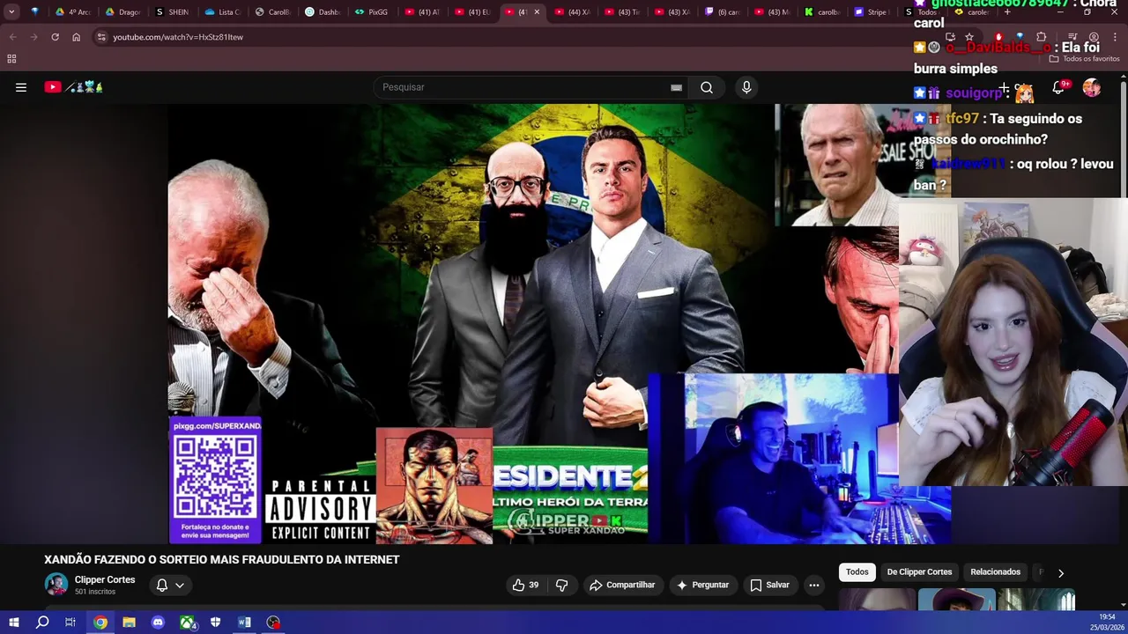Open the Clipper Cortes channel avatar
Image resolution: width=1128 pixels, height=634 pixels.
[56, 585]
